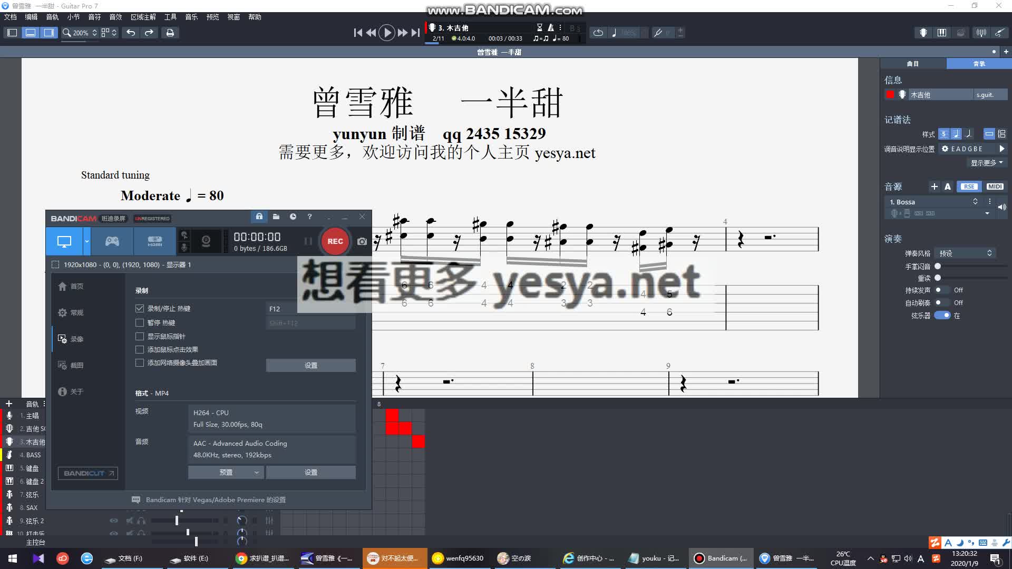
Task: Open Bandicam 预置 preset dropdown
Action: [226, 472]
